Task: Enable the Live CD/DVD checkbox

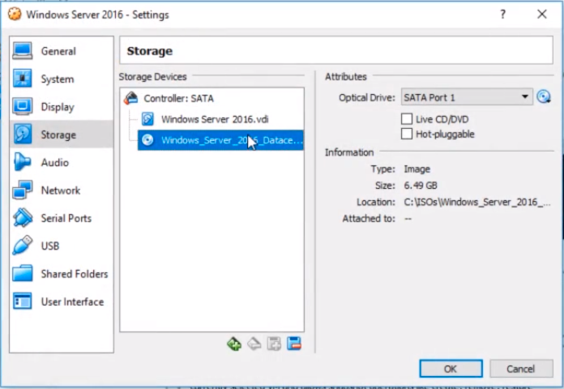Action: pyautogui.click(x=407, y=119)
